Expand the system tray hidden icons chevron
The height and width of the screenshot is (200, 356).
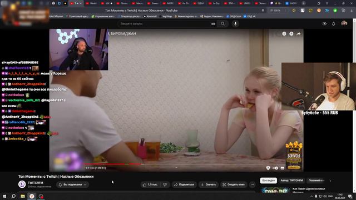(311, 196)
